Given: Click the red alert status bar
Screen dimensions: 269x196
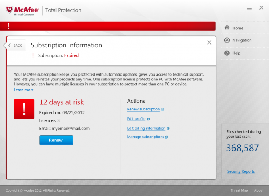Looking at the screenshot, I should 108,26.
